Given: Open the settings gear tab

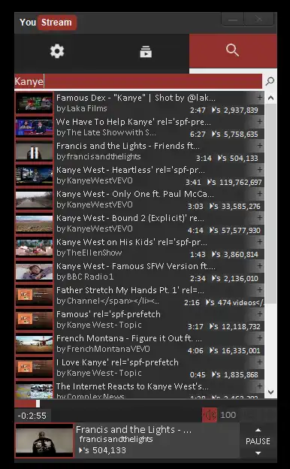Looking at the screenshot, I should (57, 51).
